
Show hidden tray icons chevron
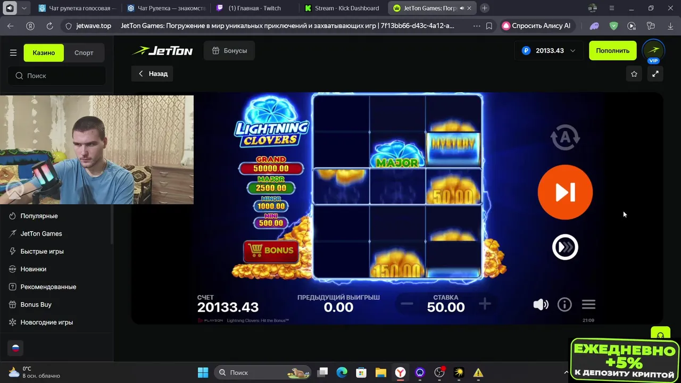coord(566,372)
